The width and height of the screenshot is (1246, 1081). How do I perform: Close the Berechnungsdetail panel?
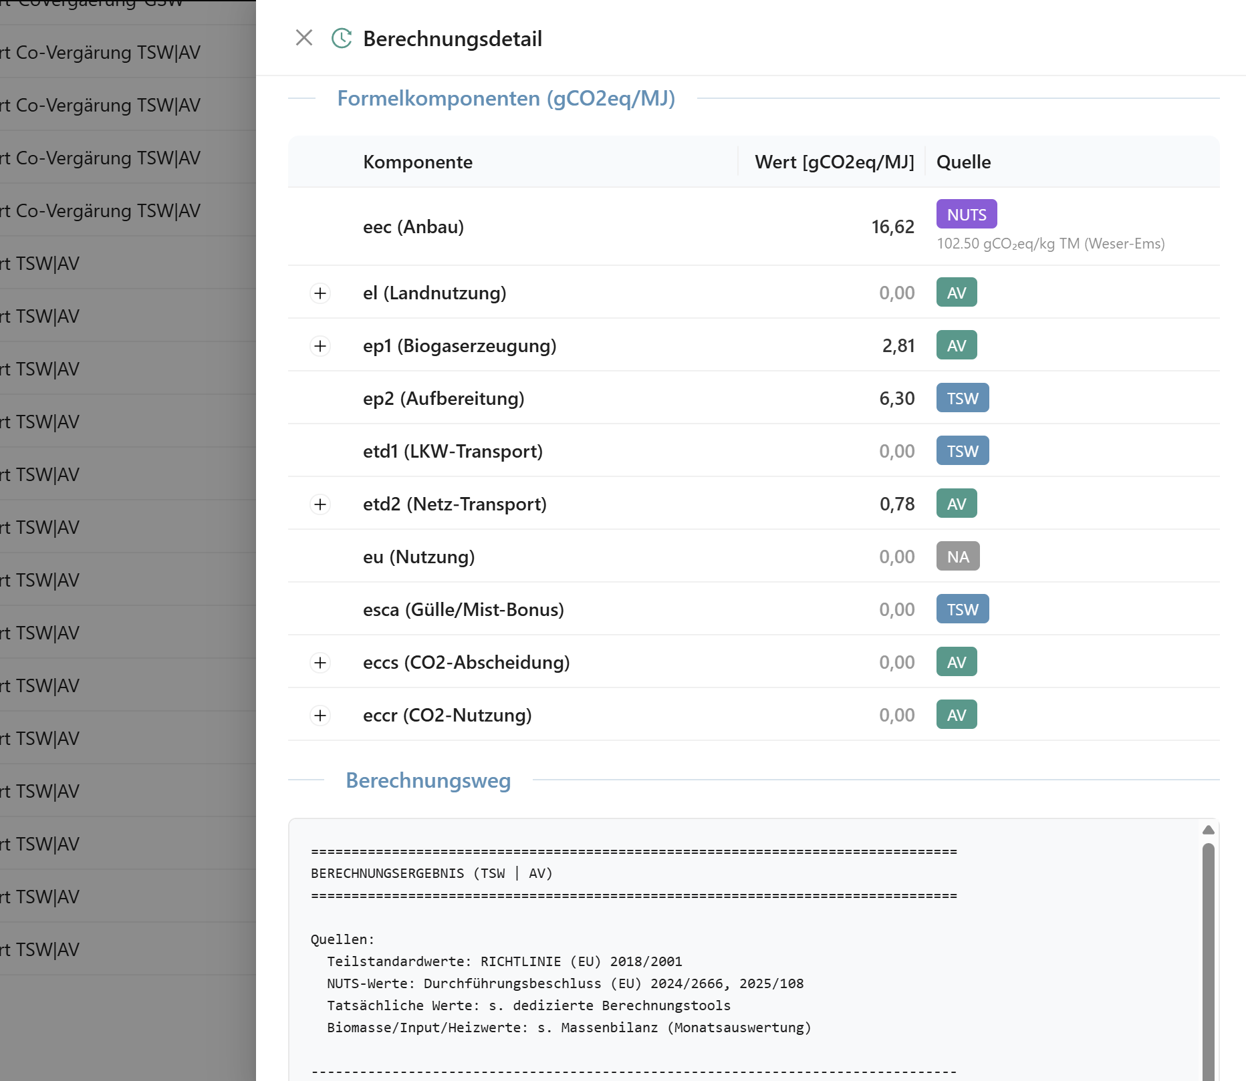[x=304, y=38]
